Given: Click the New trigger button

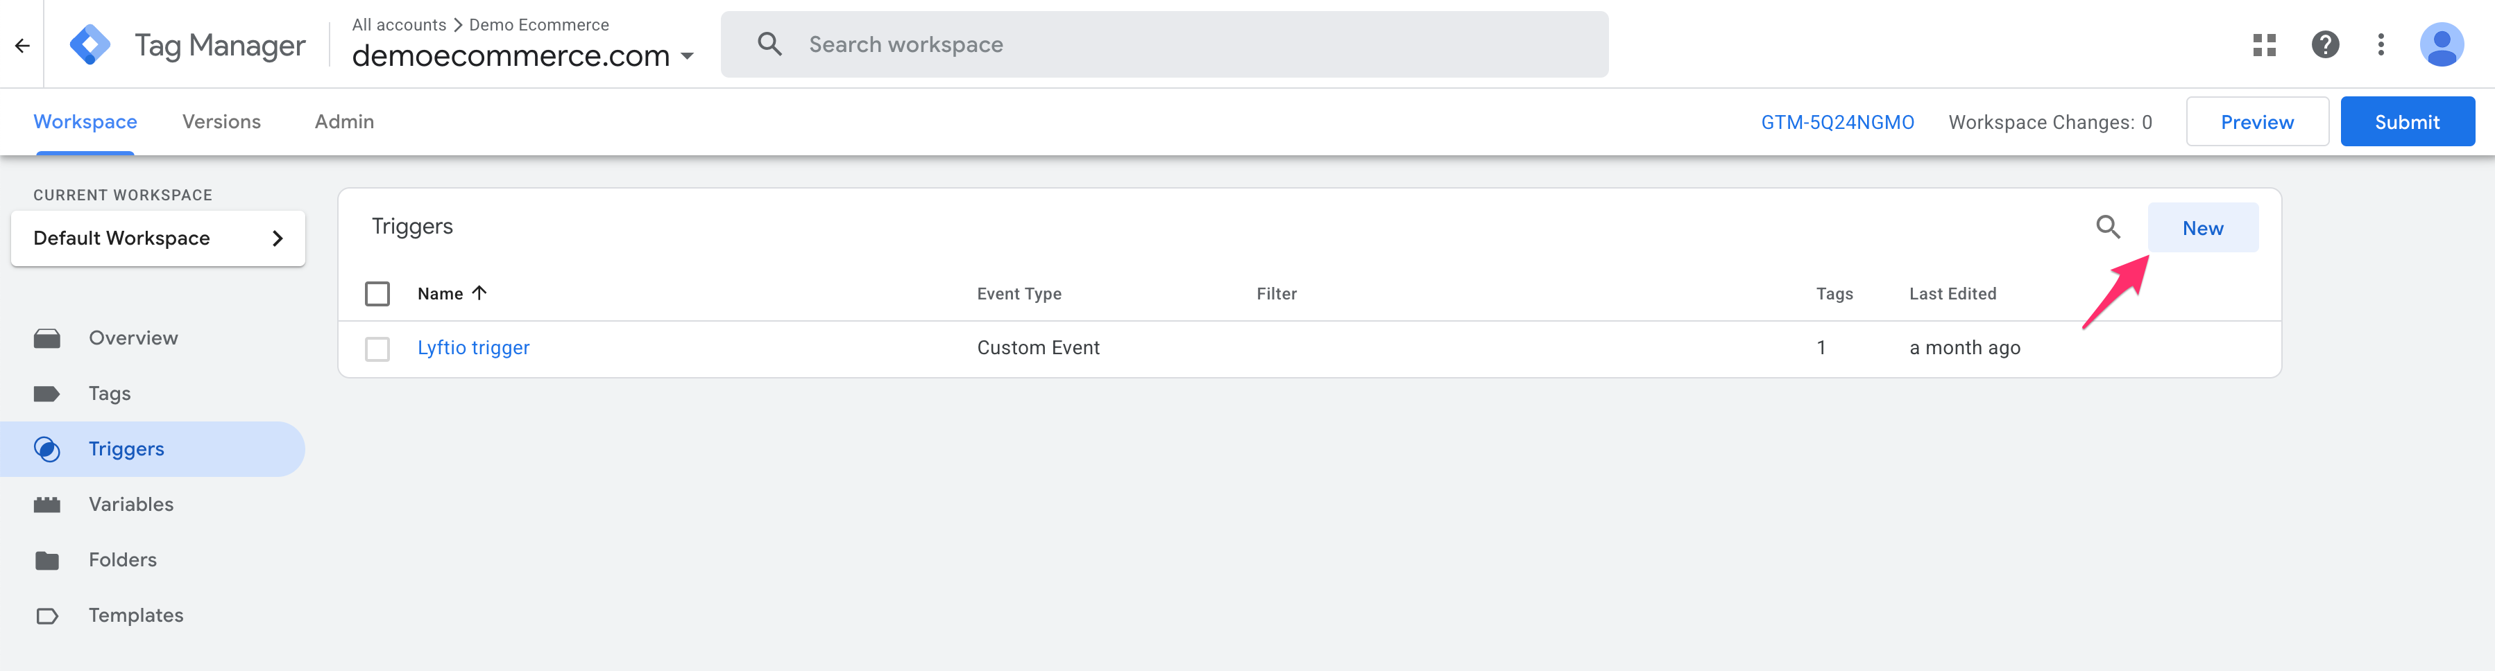Looking at the screenshot, I should (2202, 229).
